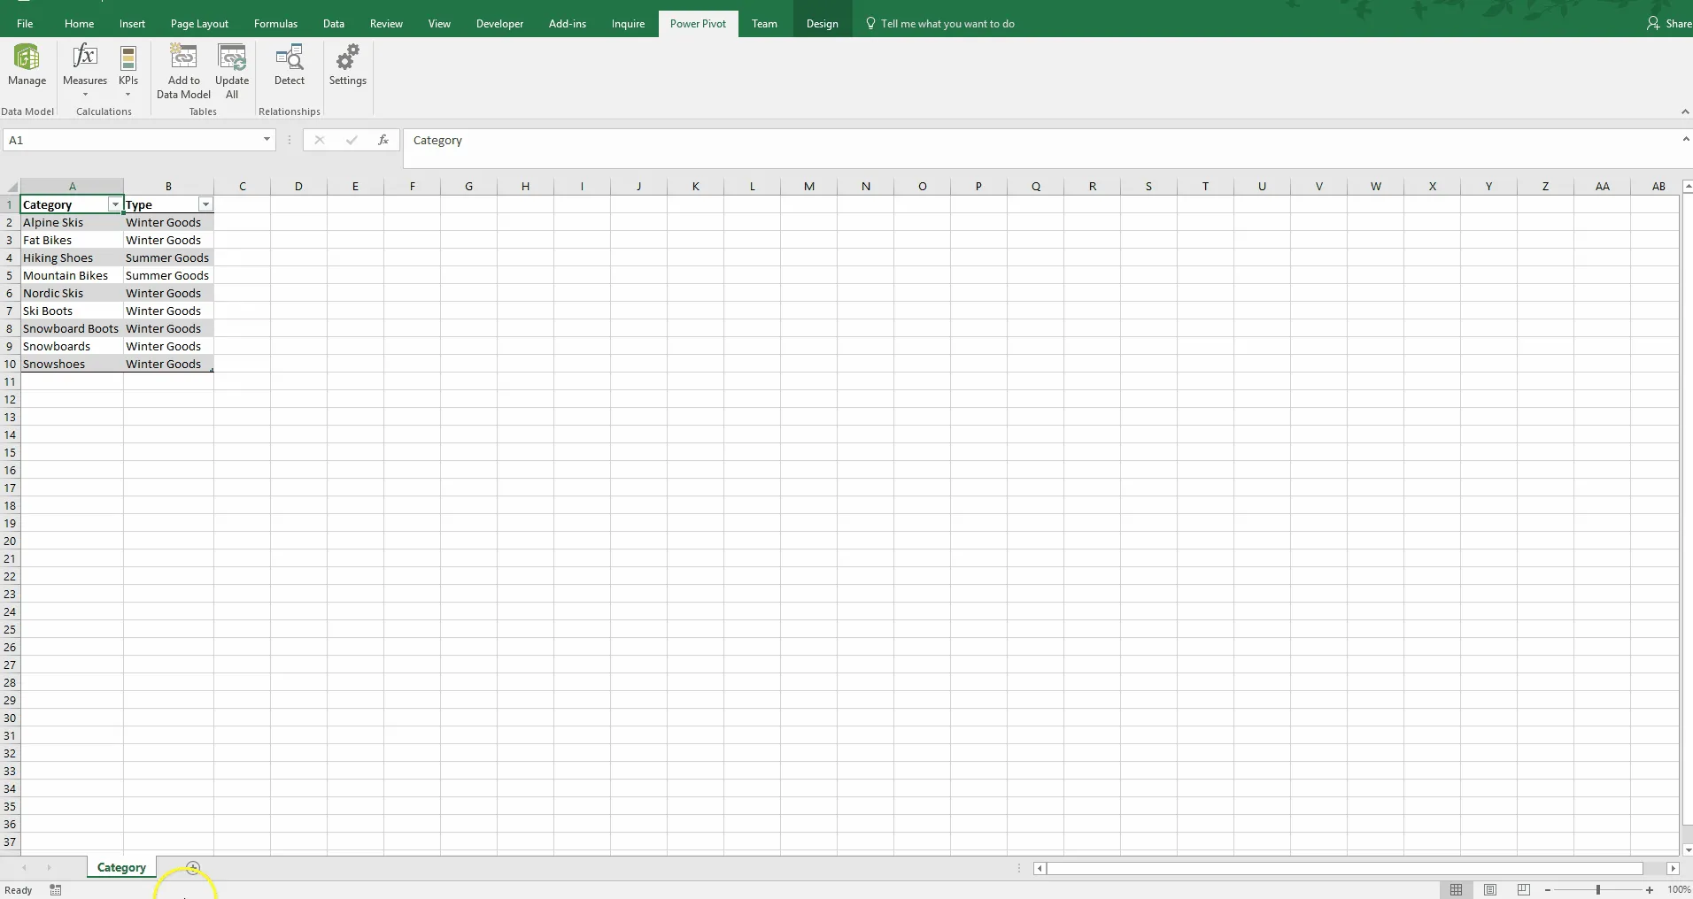Open the Name Box dropdown
The height and width of the screenshot is (899, 1693).
click(267, 140)
